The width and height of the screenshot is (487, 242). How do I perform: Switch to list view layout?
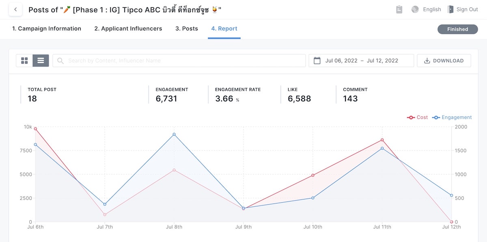(41, 61)
